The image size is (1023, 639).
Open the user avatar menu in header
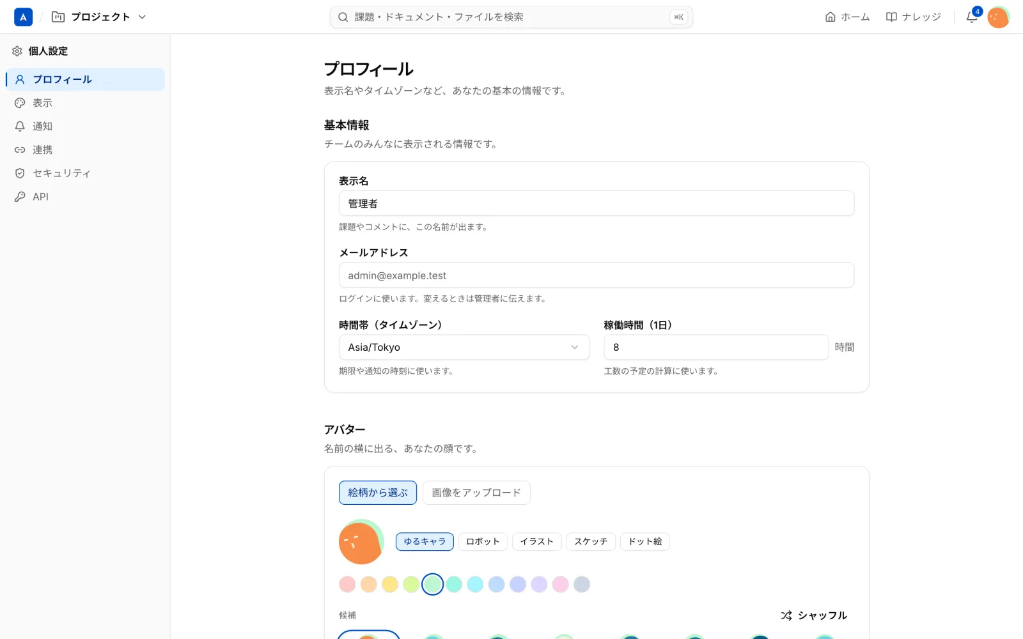point(998,17)
